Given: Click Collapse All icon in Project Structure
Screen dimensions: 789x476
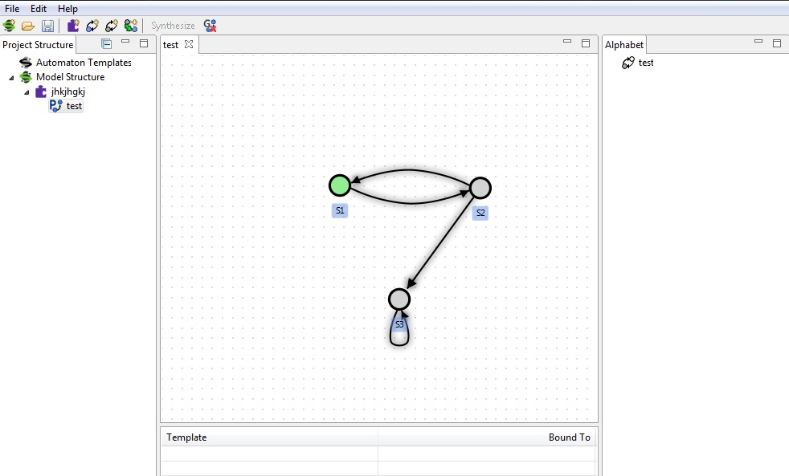Looking at the screenshot, I should [x=106, y=43].
